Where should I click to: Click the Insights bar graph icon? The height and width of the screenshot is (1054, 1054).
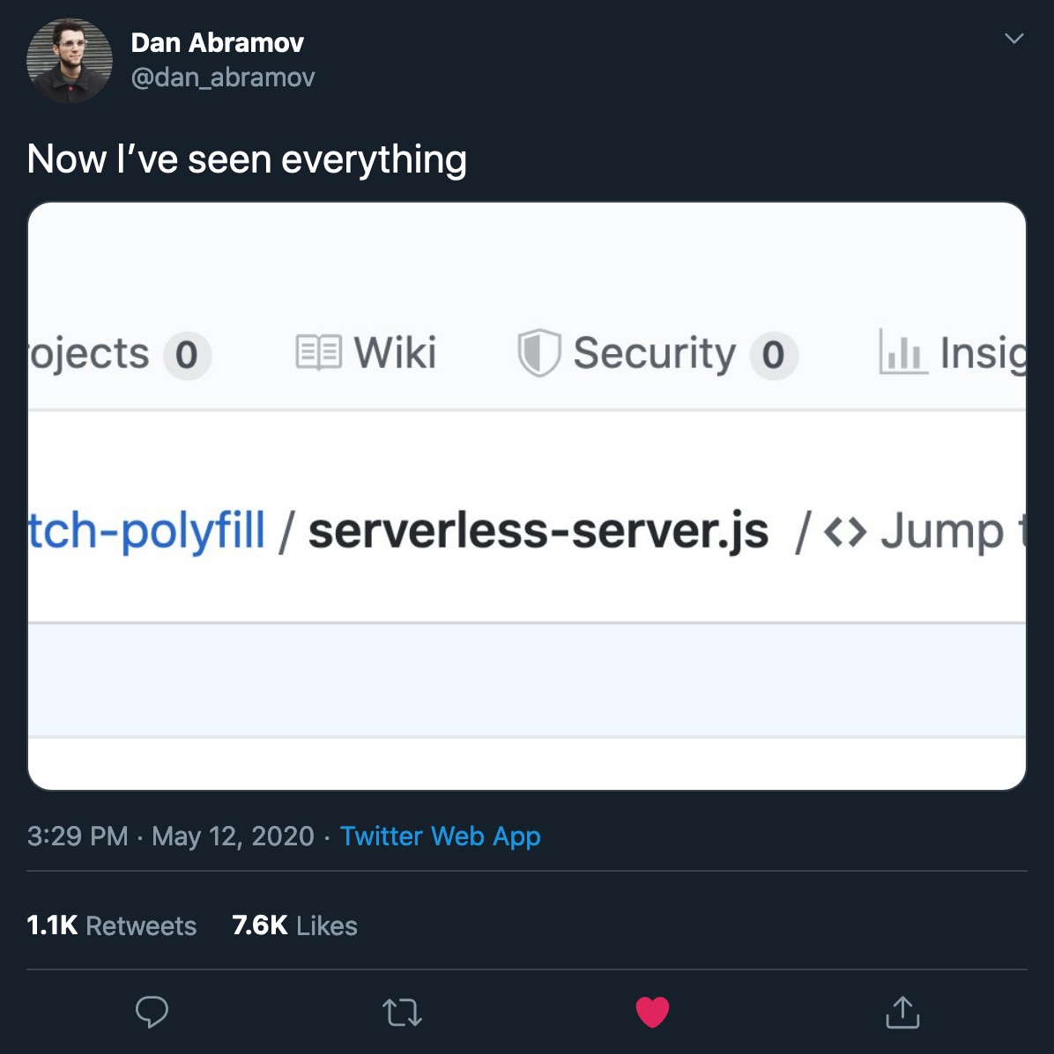[x=903, y=350]
